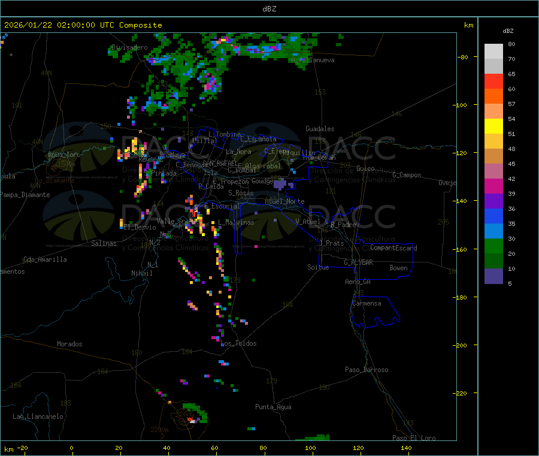The height and width of the screenshot is (456, 539).
Task: Click the light blue 30-35 dBZ swatch
Action: [493, 231]
